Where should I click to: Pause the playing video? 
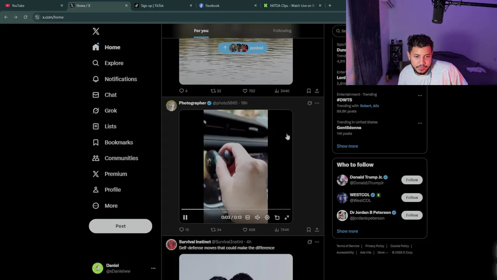185,217
